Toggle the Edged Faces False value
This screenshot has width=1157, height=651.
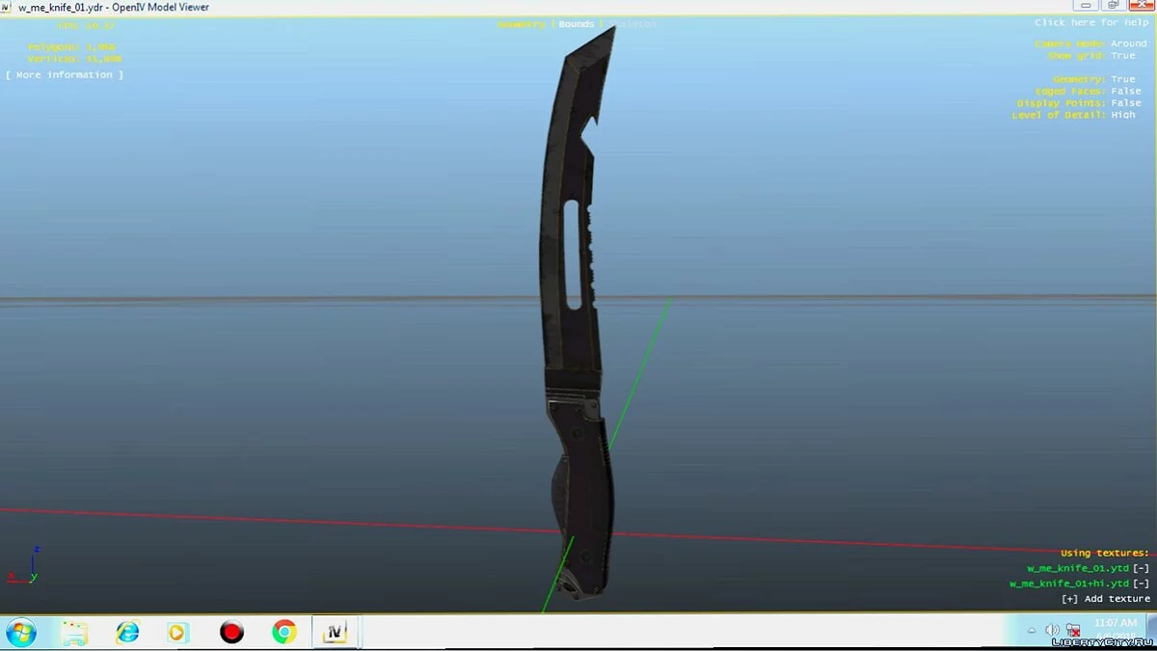point(1125,92)
